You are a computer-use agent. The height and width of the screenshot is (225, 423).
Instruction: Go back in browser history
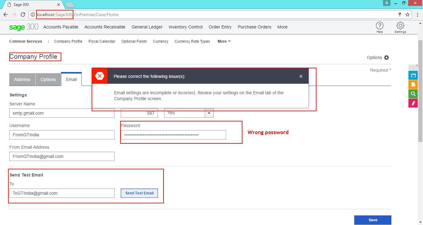point(6,15)
